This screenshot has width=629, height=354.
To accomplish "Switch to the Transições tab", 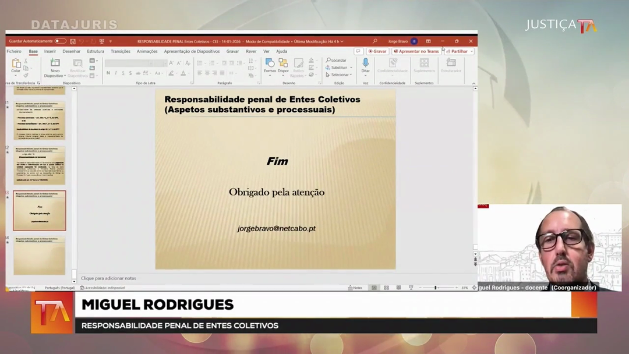I will (x=121, y=51).
